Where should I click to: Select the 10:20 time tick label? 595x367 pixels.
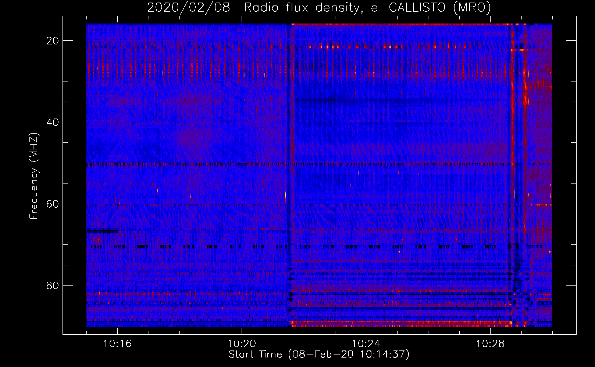[x=242, y=344]
